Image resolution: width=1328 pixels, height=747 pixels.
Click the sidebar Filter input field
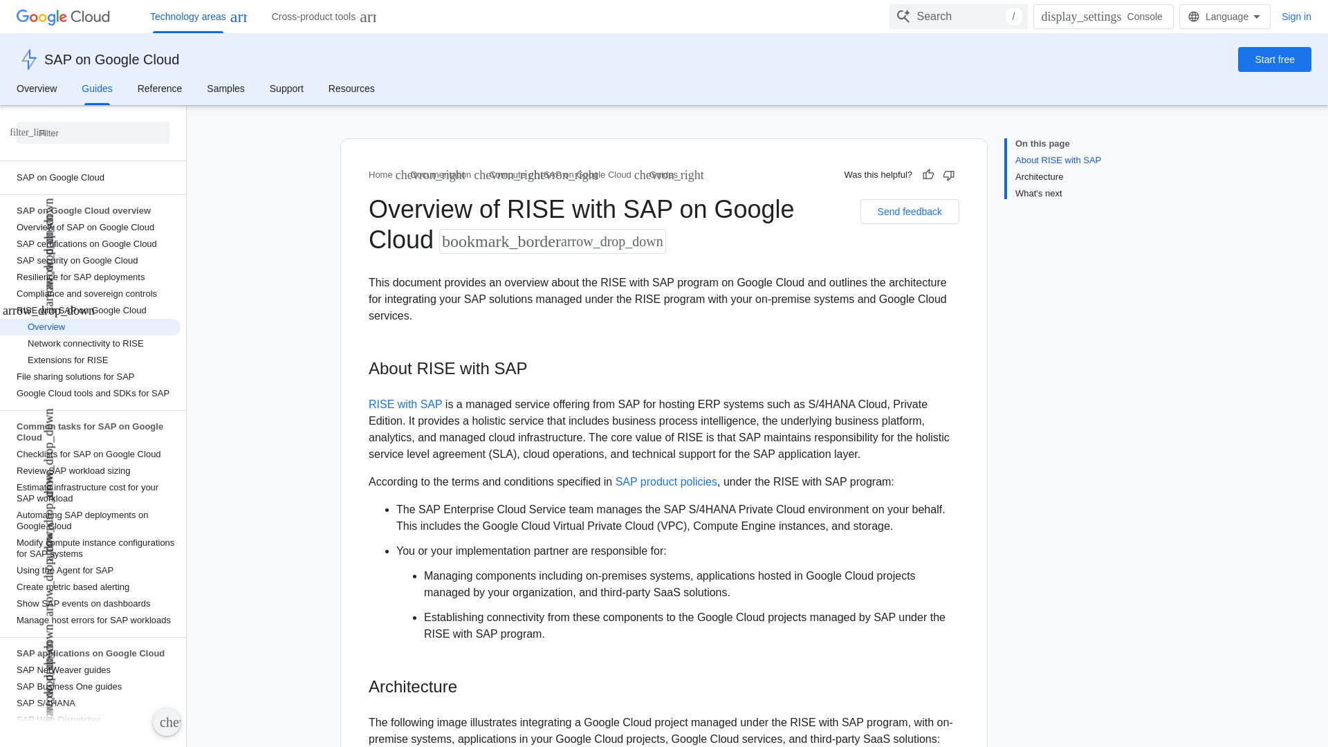[93, 133]
